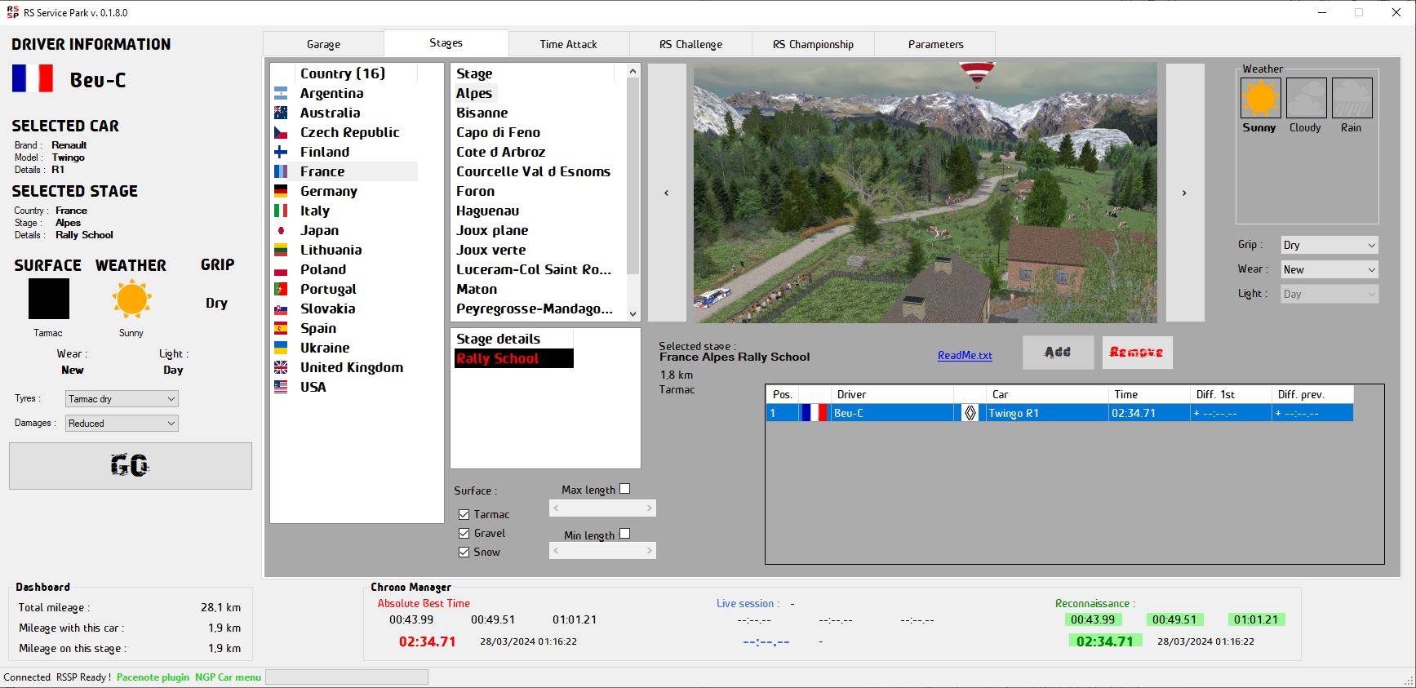Viewport: 1416px width, 688px height.
Task: Click the Czech Republic flag icon
Action: click(281, 132)
